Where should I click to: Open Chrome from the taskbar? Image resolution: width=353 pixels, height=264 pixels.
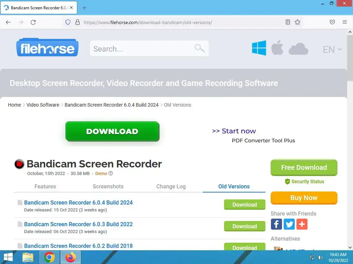coord(49,257)
